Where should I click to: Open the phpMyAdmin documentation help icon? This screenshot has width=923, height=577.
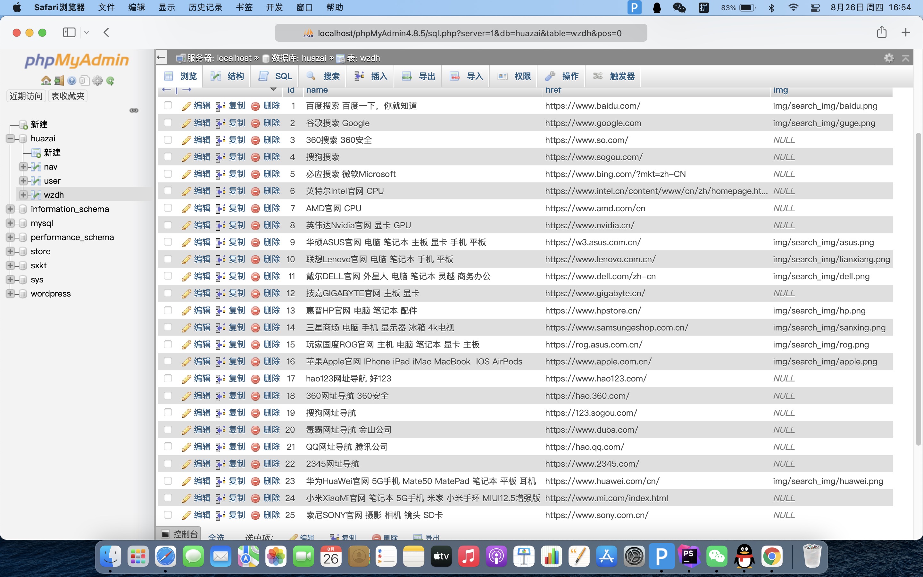[x=71, y=80]
